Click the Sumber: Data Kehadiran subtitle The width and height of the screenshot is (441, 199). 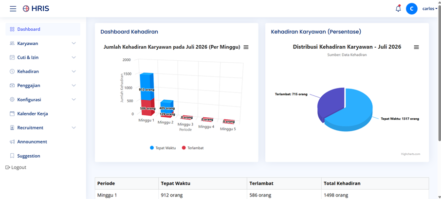pyautogui.click(x=347, y=55)
